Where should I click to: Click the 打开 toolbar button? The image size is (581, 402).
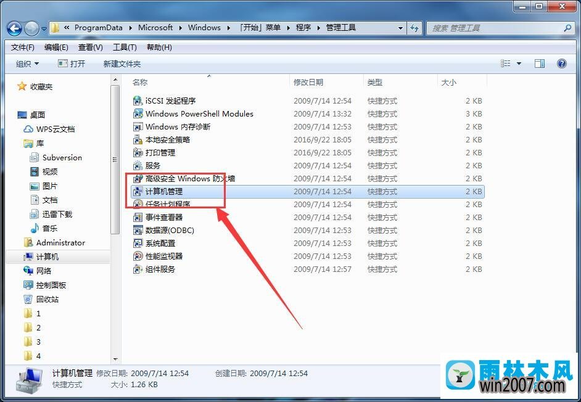pos(72,64)
